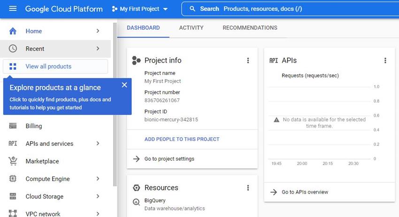Image resolution: width=399 pixels, height=217 pixels.
Task: Click ADD PEOPLE TO THIS PROJECT
Action: 182,139
